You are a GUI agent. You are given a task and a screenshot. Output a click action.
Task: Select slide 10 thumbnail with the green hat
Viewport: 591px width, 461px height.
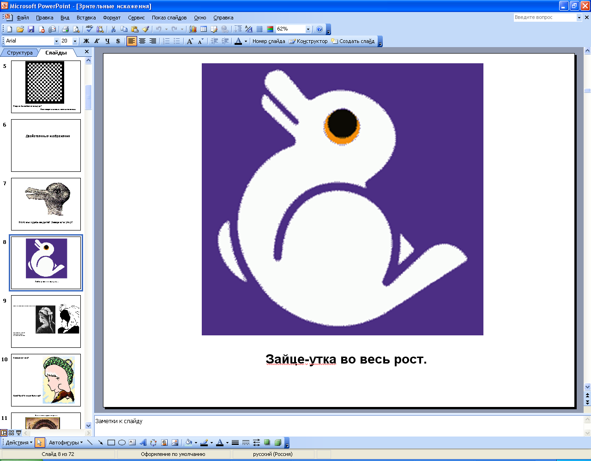pyautogui.click(x=46, y=380)
